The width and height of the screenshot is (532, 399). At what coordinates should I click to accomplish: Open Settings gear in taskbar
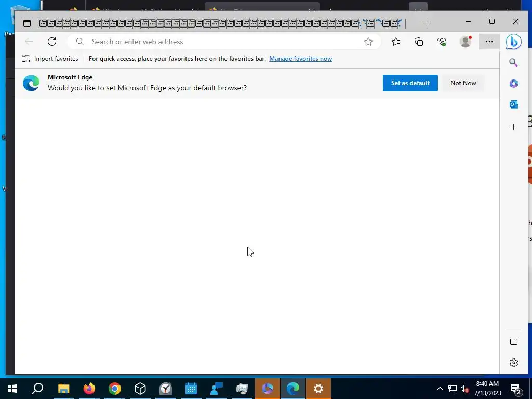click(318, 389)
